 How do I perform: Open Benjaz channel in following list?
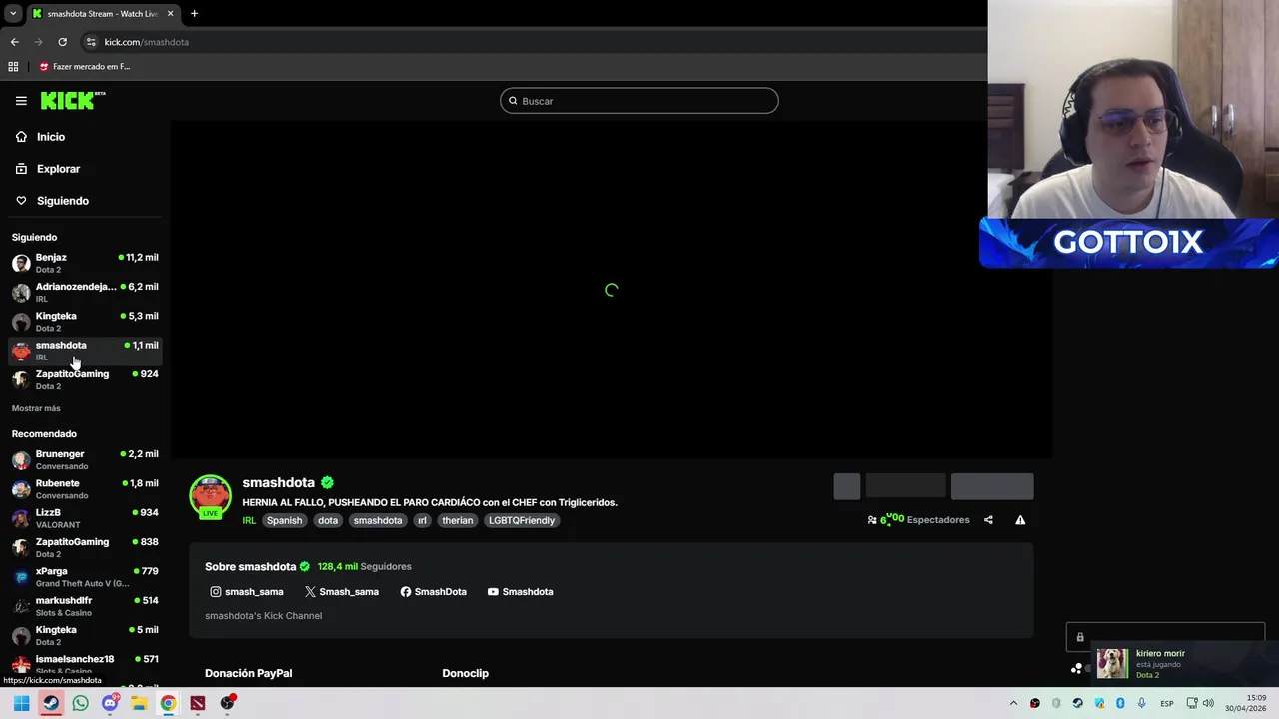coord(85,263)
